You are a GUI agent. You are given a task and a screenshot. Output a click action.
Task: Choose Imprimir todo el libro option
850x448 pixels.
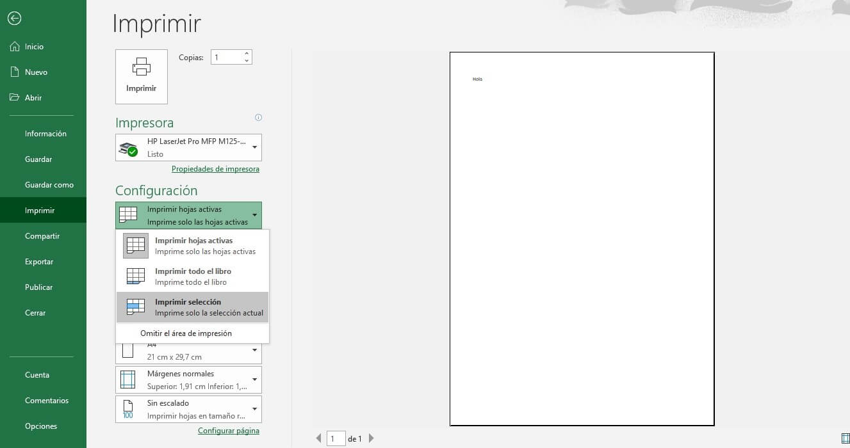click(x=192, y=276)
